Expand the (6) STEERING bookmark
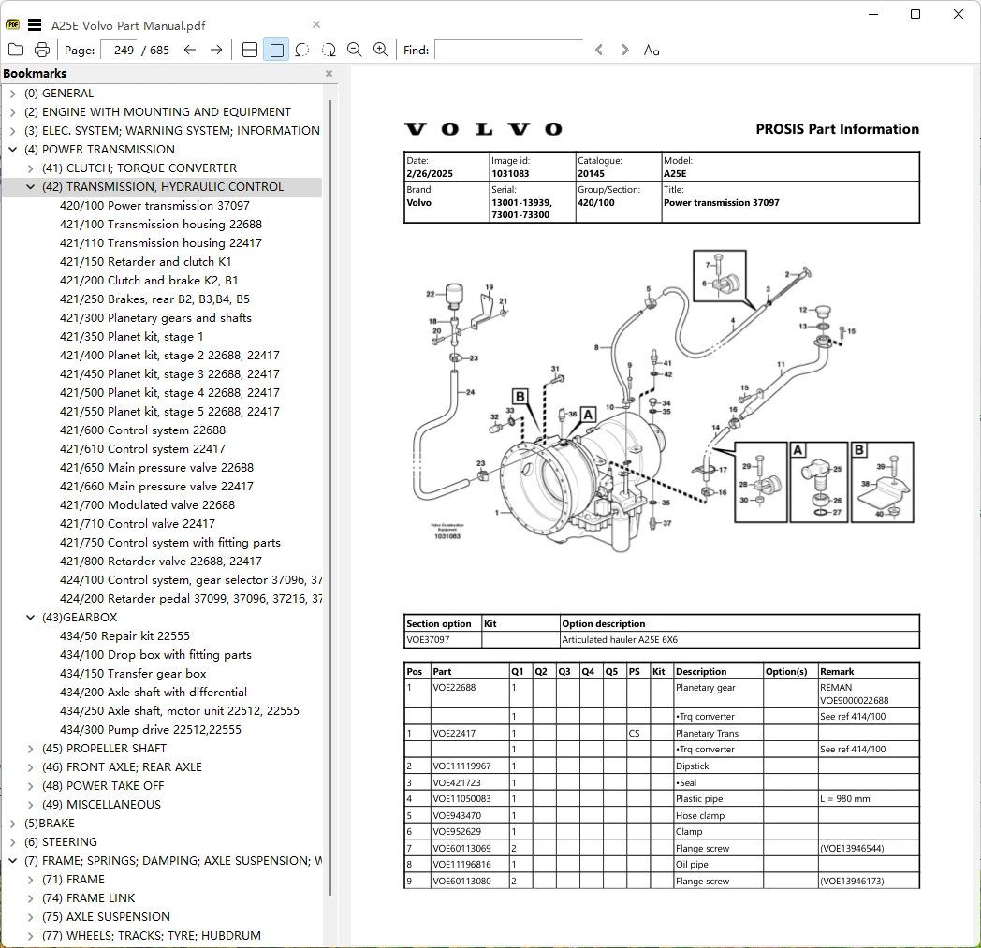This screenshot has height=948, width=981. pyautogui.click(x=12, y=842)
